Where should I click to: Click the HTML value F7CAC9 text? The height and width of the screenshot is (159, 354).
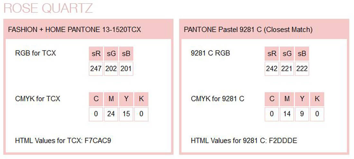pyautogui.click(x=98, y=140)
